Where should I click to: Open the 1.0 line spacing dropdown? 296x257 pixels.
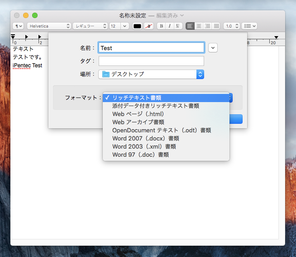tap(232, 26)
